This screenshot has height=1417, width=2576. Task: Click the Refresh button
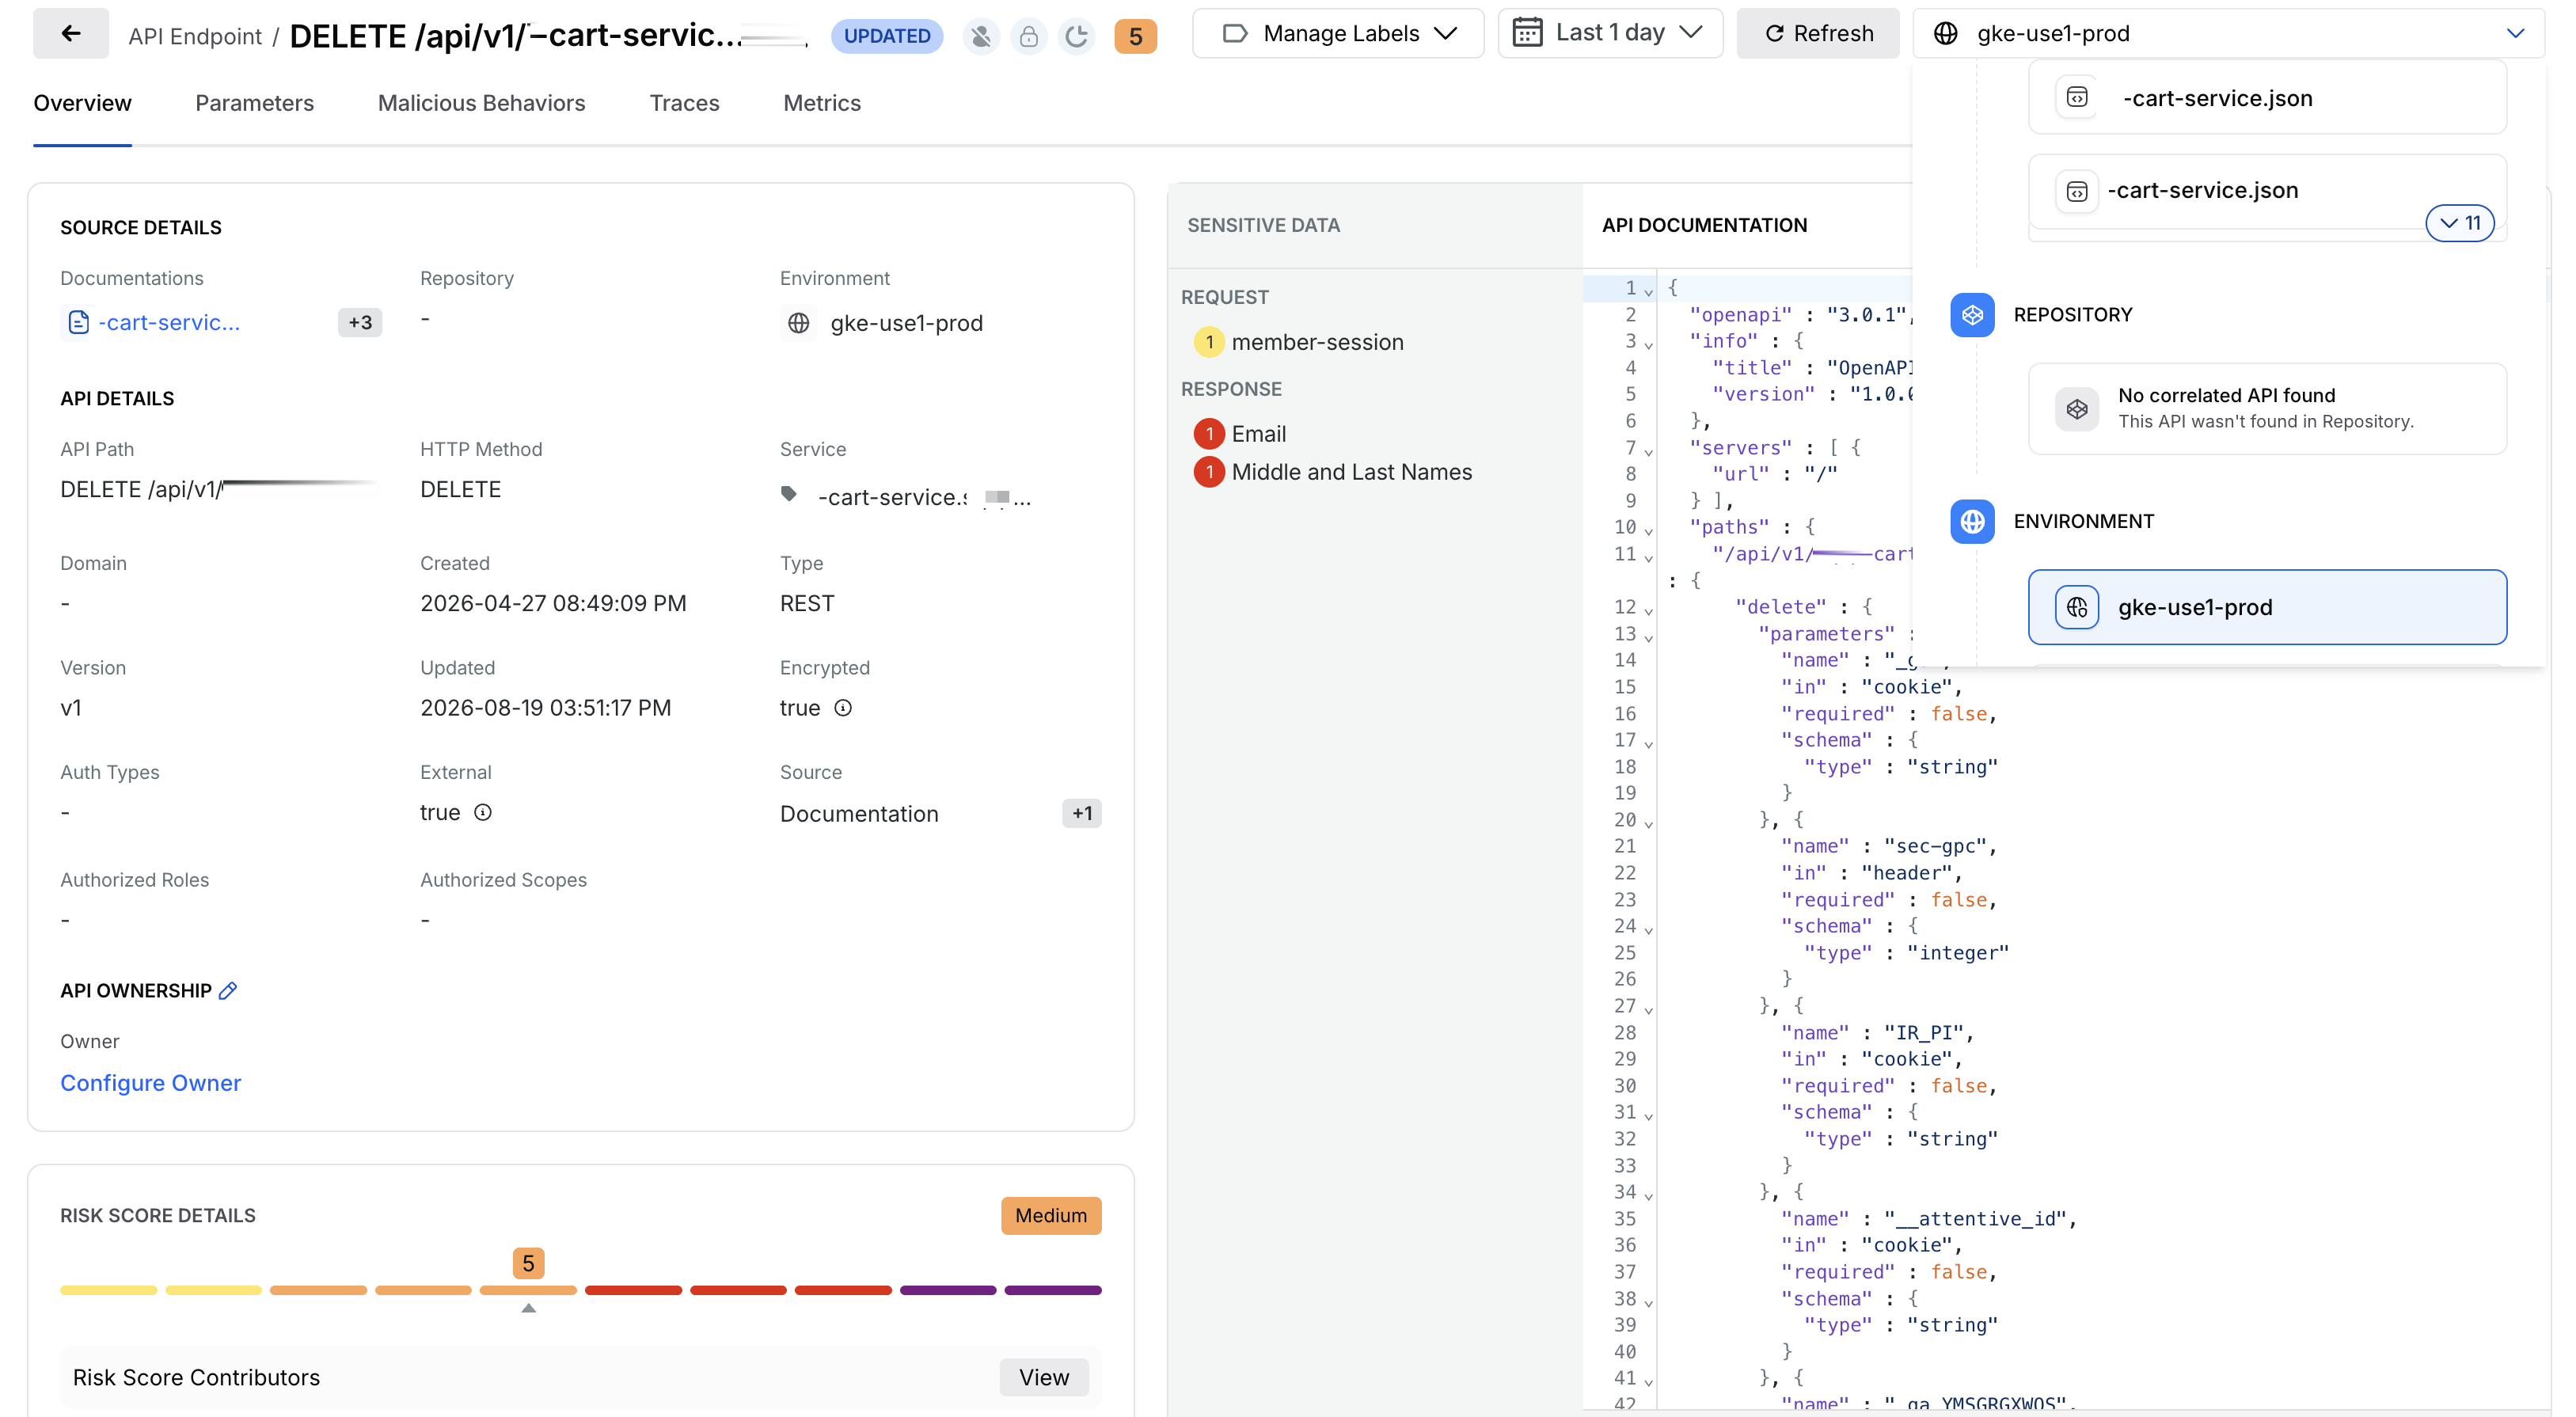click(1818, 34)
